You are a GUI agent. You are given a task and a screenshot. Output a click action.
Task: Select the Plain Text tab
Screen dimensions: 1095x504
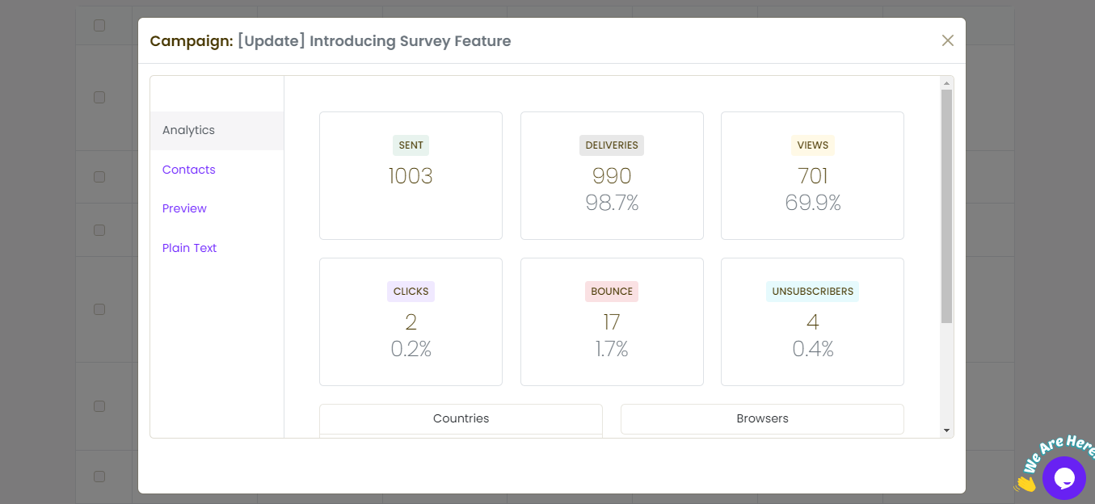(x=189, y=248)
